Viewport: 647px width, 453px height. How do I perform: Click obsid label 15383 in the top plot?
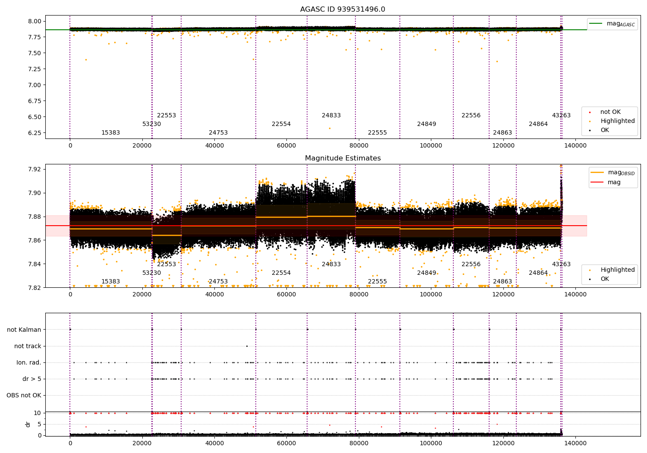point(111,133)
